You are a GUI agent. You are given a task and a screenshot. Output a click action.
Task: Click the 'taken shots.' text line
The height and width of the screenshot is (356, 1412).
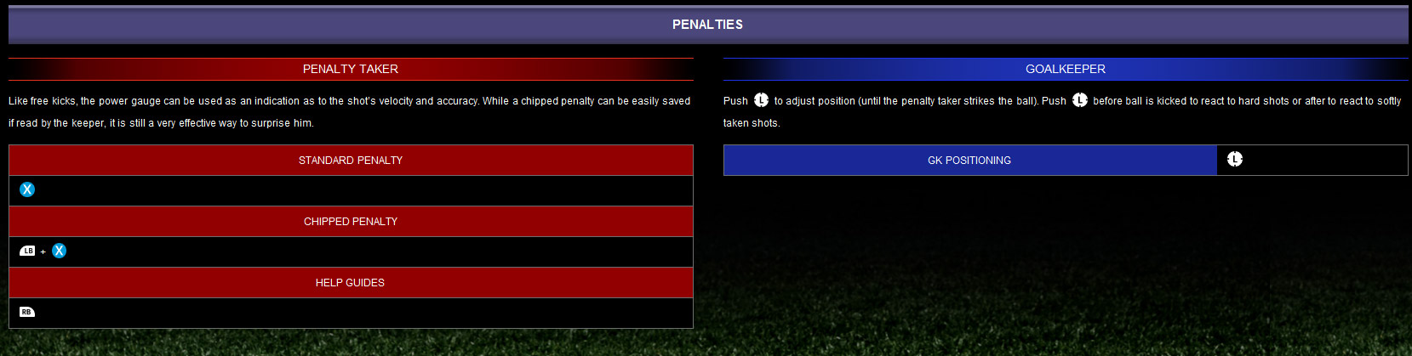click(752, 123)
